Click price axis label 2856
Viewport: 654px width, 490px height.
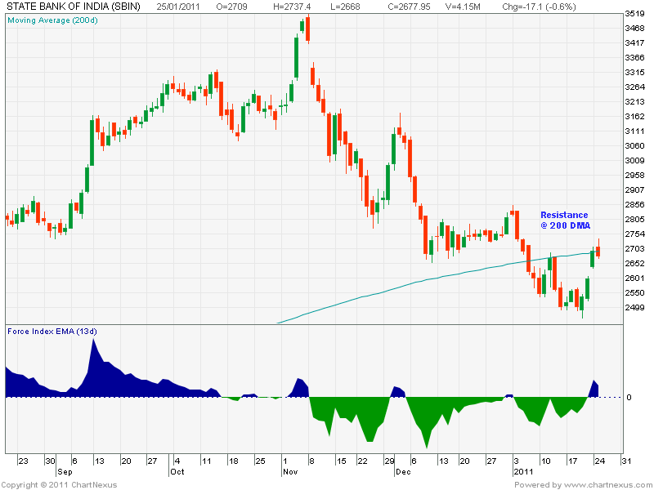[634, 205]
